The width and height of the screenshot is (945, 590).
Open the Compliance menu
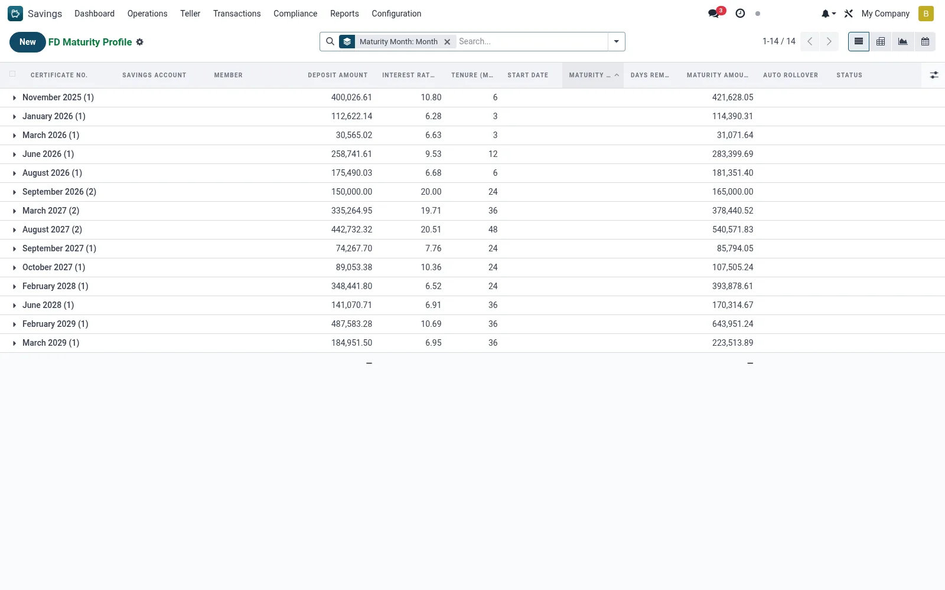pos(295,14)
